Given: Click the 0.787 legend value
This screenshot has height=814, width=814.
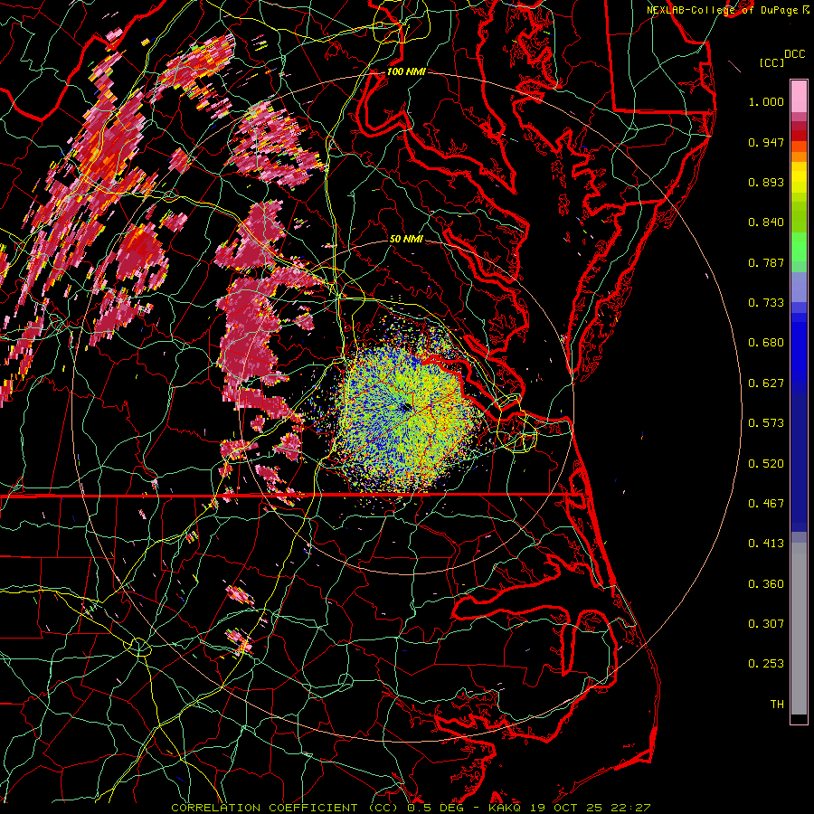Looking at the screenshot, I should pos(766,262).
